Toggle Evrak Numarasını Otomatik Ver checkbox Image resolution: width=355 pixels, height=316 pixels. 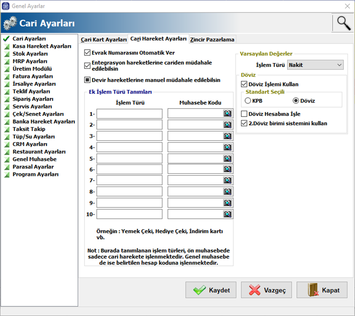(x=87, y=53)
